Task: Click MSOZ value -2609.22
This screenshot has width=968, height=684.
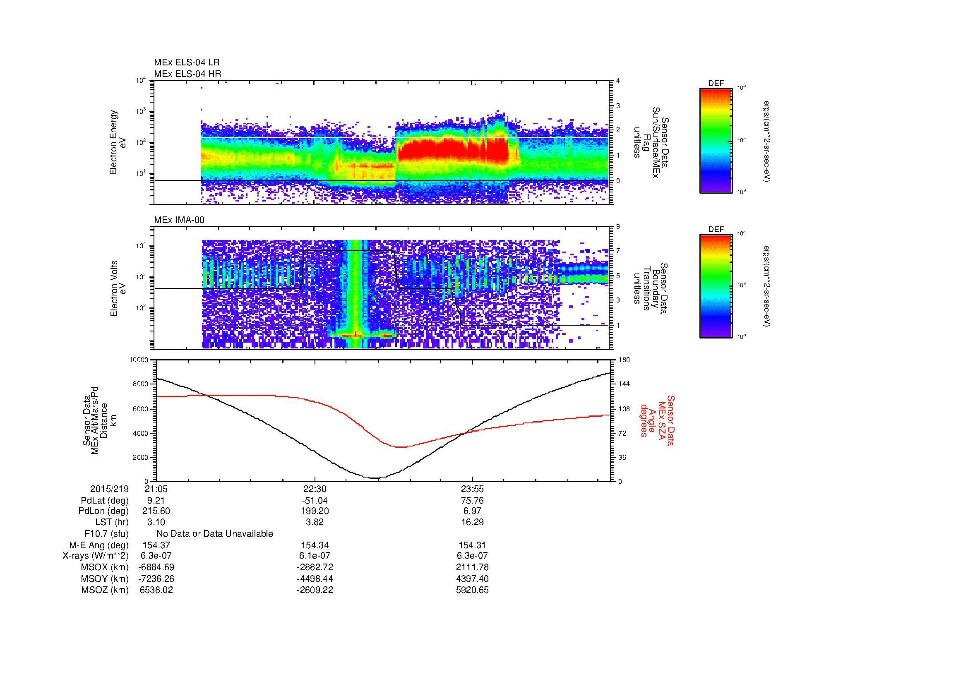Action: click(x=315, y=590)
